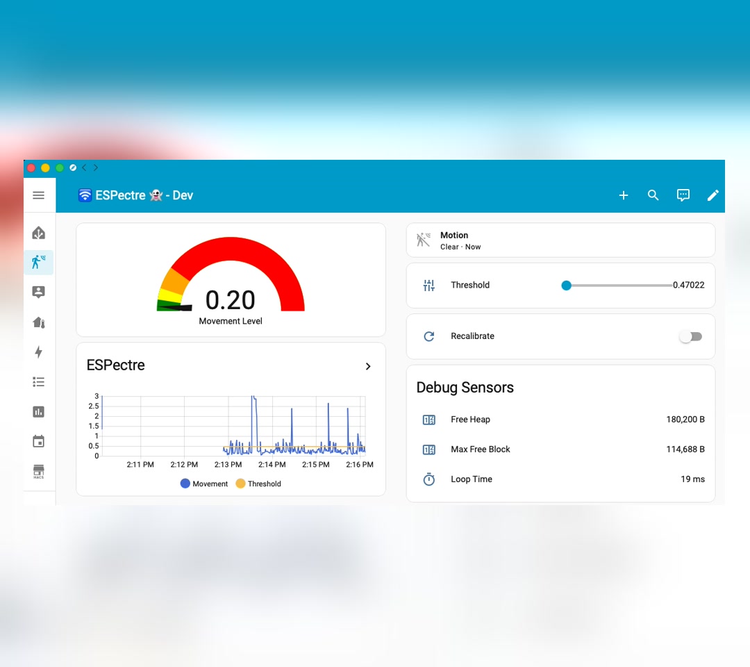Click the Recalibrate refresh arrow icon
The width and height of the screenshot is (750, 667).
429,336
